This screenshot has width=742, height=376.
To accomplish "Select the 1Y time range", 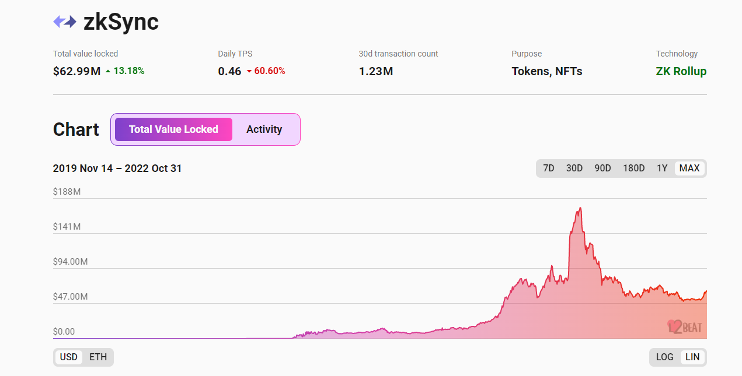I will click(x=662, y=168).
